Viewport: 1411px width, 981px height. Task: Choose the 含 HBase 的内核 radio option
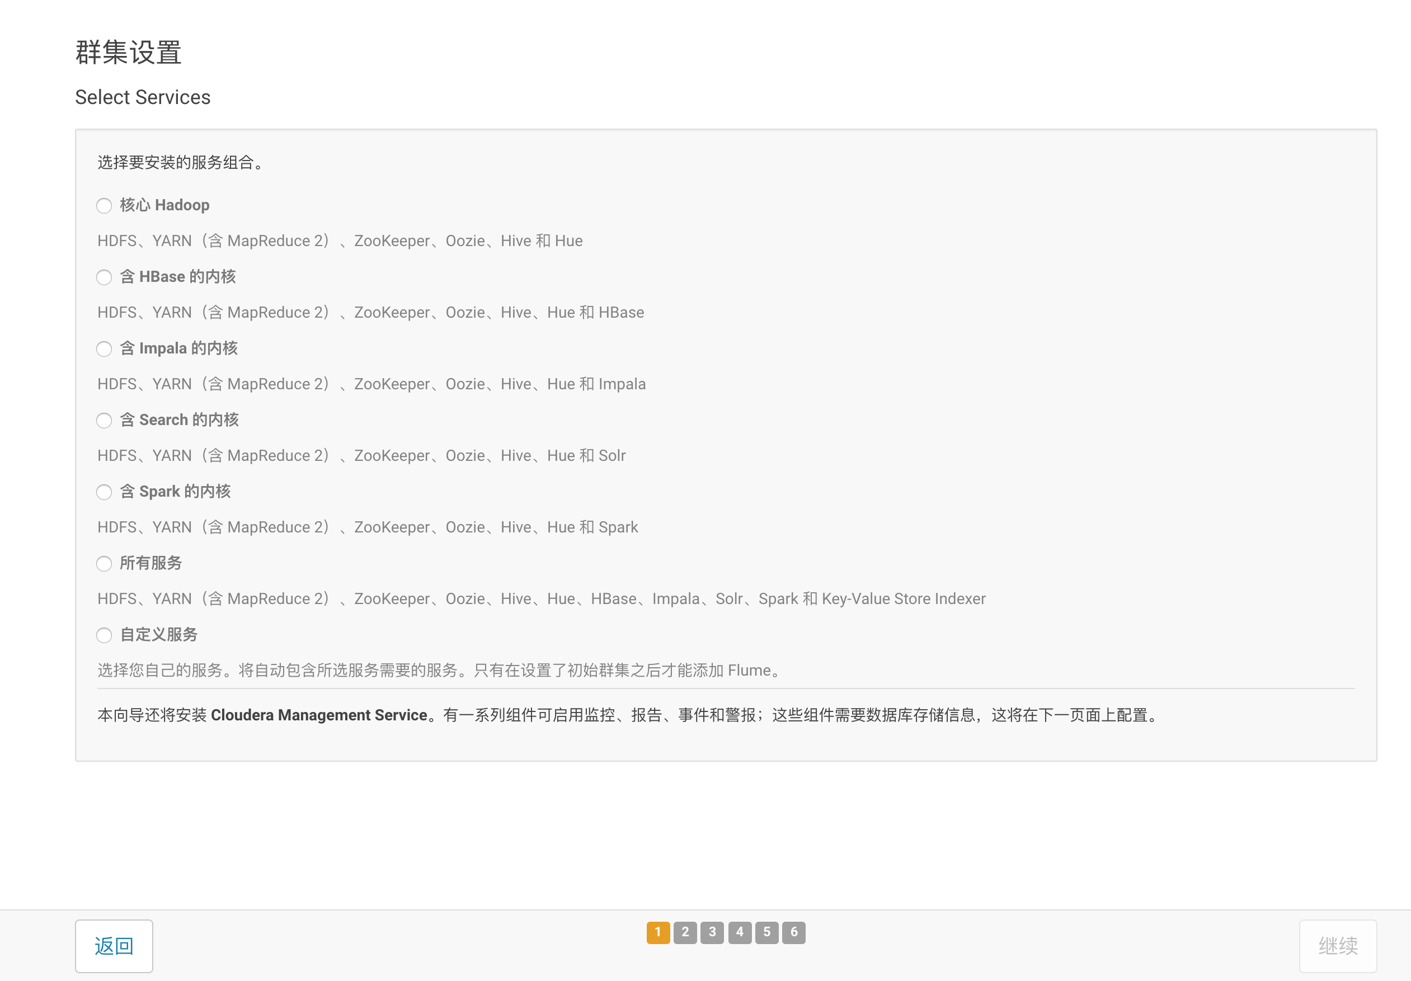pyautogui.click(x=104, y=277)
